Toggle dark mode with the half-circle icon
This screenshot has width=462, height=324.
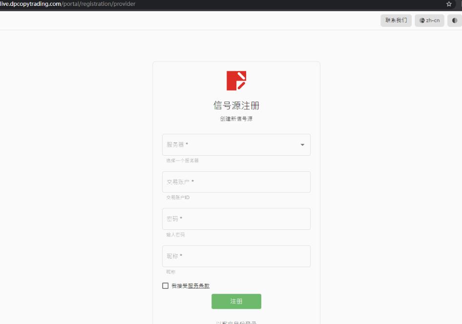455,20
